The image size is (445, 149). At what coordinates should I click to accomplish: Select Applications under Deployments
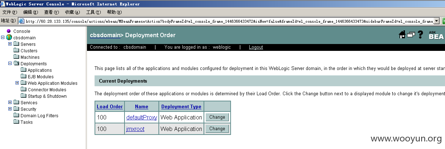tap(40, 70)
